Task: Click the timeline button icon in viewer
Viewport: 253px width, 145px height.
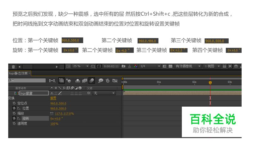Action: click(x=236, y=66)
